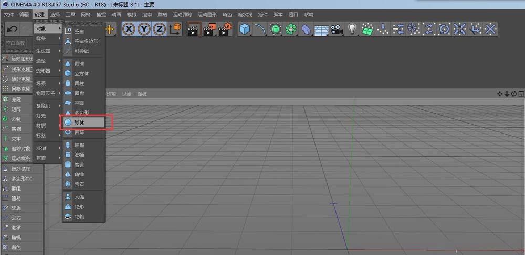Image resolution: width=525 pixels, height=255 pixels.
Task: Click the turbulence wavy arrows icon
Action: pyautogui.click(x=429, y=29)
